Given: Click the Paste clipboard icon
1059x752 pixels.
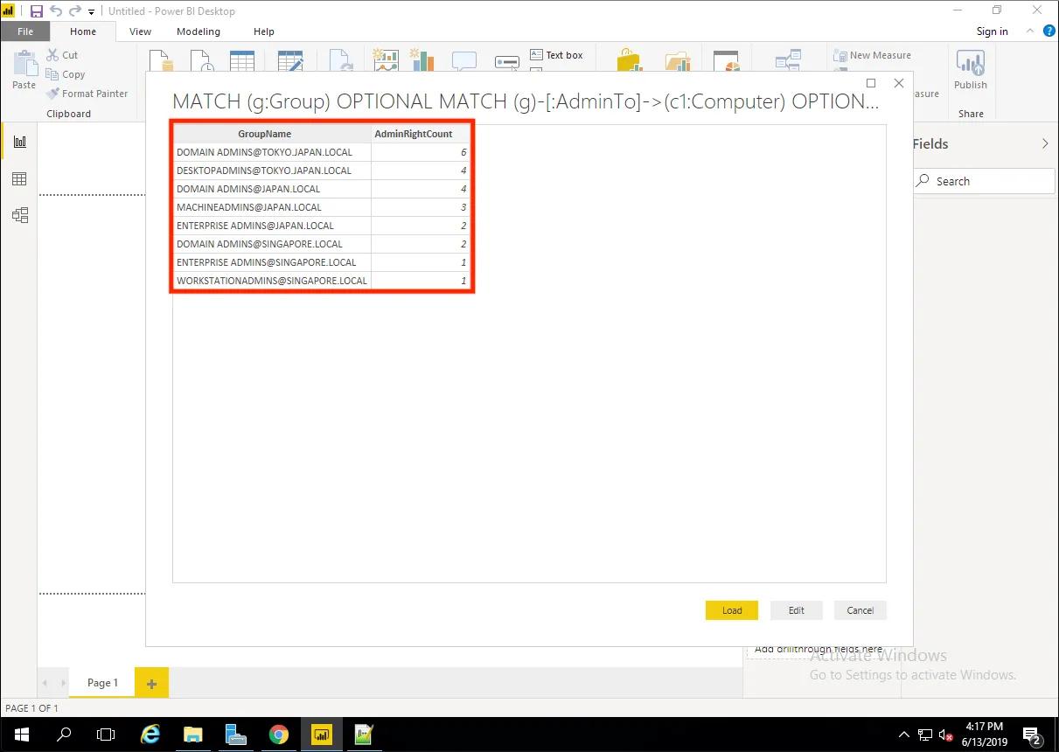Looking at the screenshot, I should click(x=24, y=70).
